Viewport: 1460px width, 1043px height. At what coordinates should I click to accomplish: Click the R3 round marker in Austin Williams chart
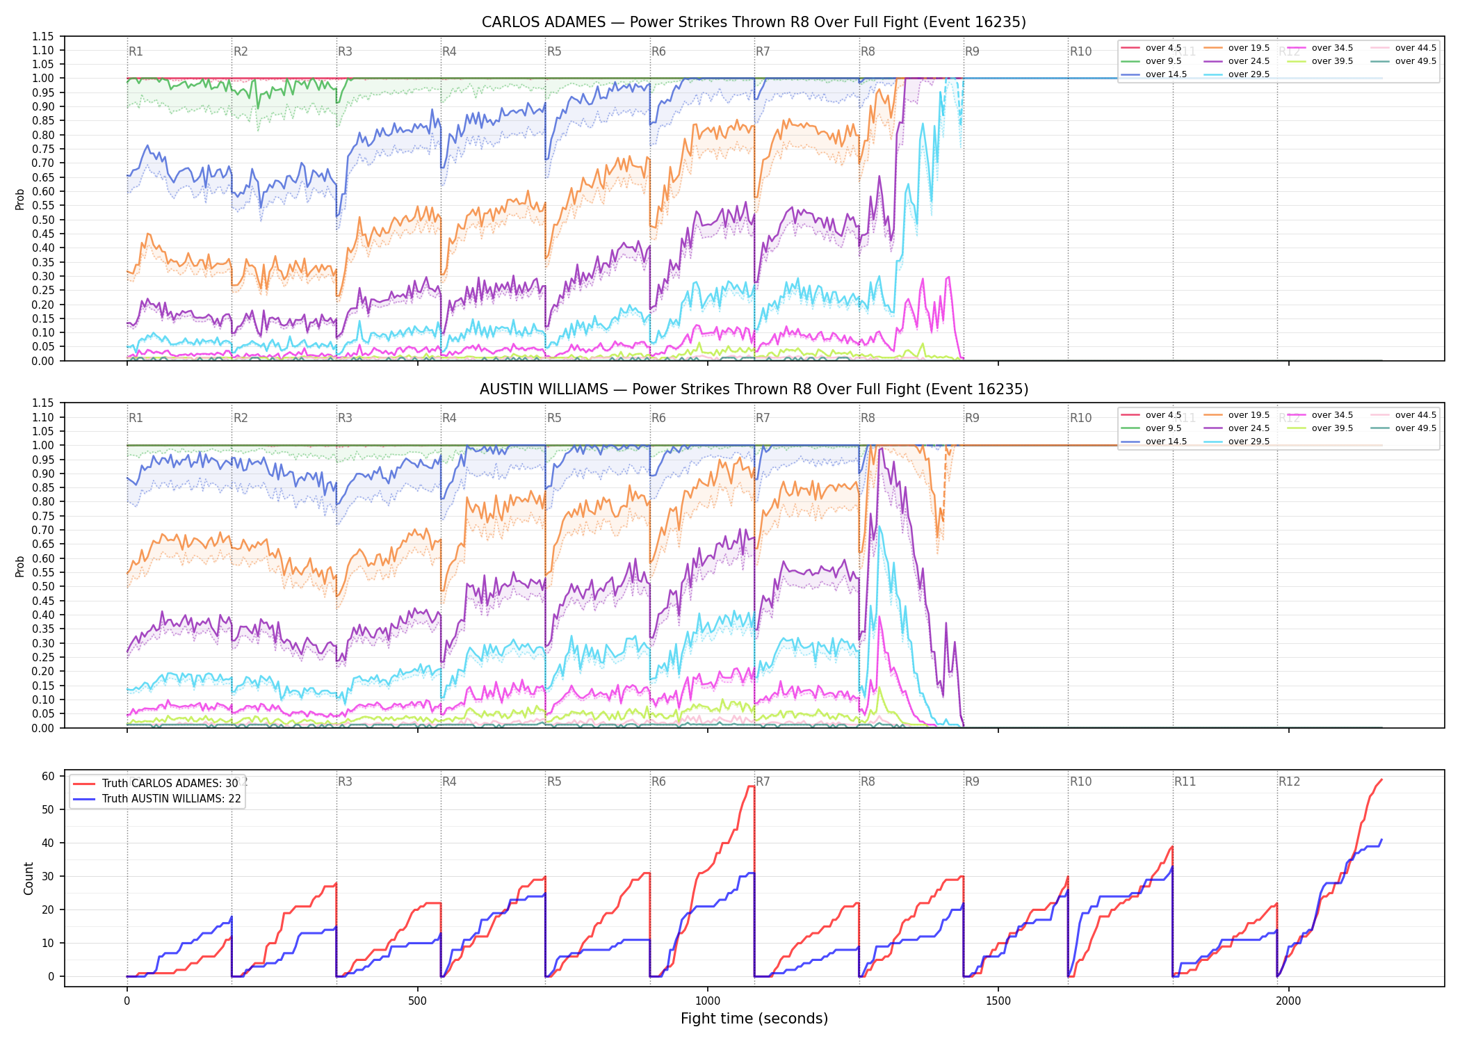[x=345, y=418]
